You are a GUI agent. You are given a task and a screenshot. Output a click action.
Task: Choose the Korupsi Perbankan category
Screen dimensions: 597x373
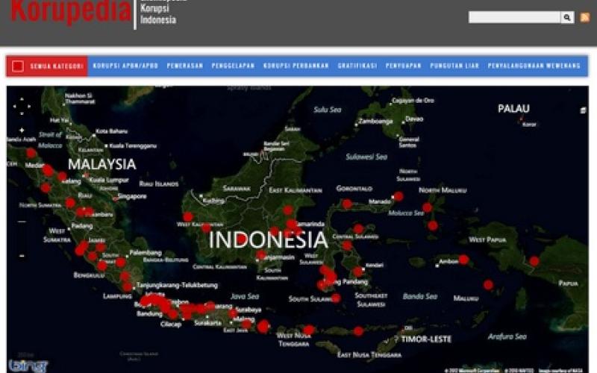click(296, 66)
